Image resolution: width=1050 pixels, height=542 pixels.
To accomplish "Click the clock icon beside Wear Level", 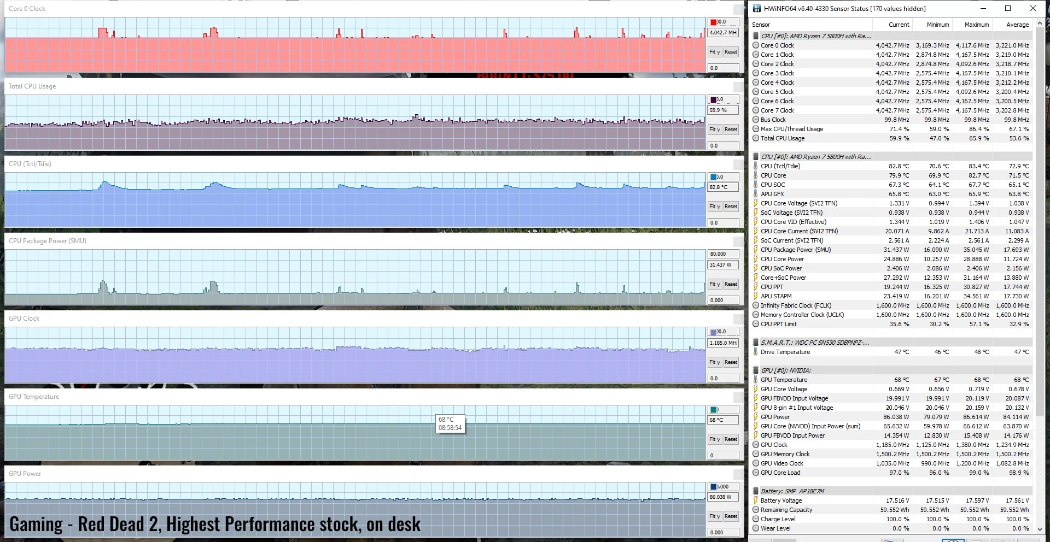I will (x=756, y=528).
